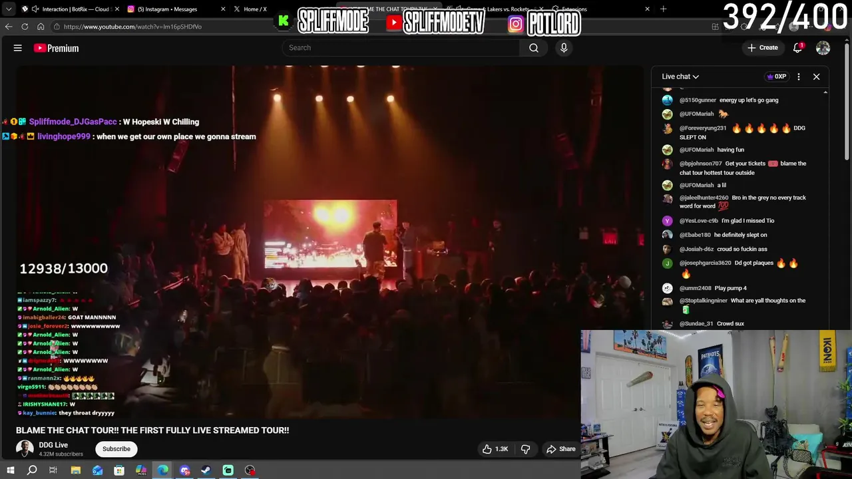This screenshot has height=479, width=852.
Task: Click @Sundae_31 message 'Crowd sux'
Action: click(730, 323)
